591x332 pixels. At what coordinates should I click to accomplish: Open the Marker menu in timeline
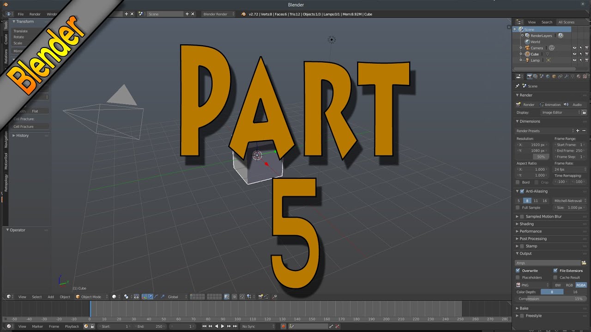(x=37, y=326)
